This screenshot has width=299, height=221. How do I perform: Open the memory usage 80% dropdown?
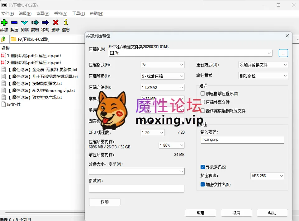click(x=172, y=145)
